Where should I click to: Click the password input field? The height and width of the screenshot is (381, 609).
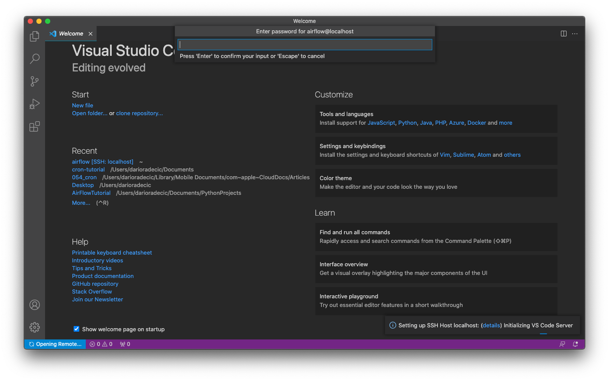tap(304, 45)
